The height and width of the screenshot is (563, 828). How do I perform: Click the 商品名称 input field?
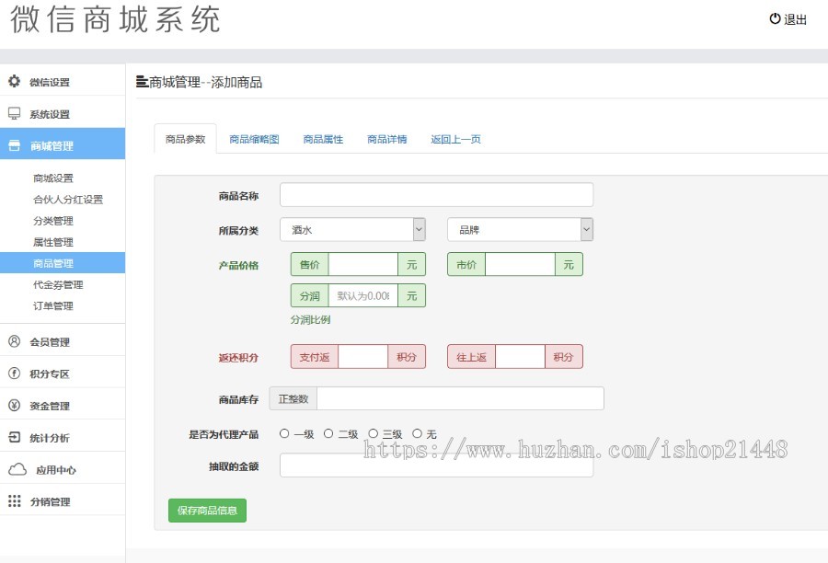(x=437, y=194)
